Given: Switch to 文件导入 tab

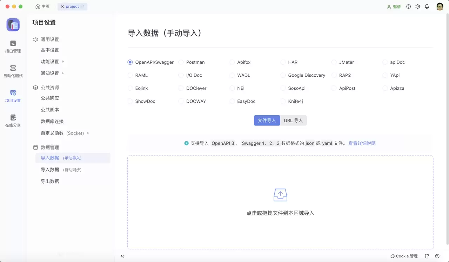Looking at the screenshot, I should (x=267, y=120).
